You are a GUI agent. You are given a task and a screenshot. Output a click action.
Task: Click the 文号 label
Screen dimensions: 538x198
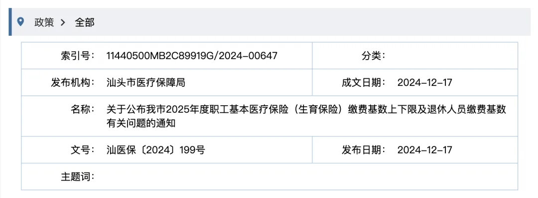pos(82,150)
